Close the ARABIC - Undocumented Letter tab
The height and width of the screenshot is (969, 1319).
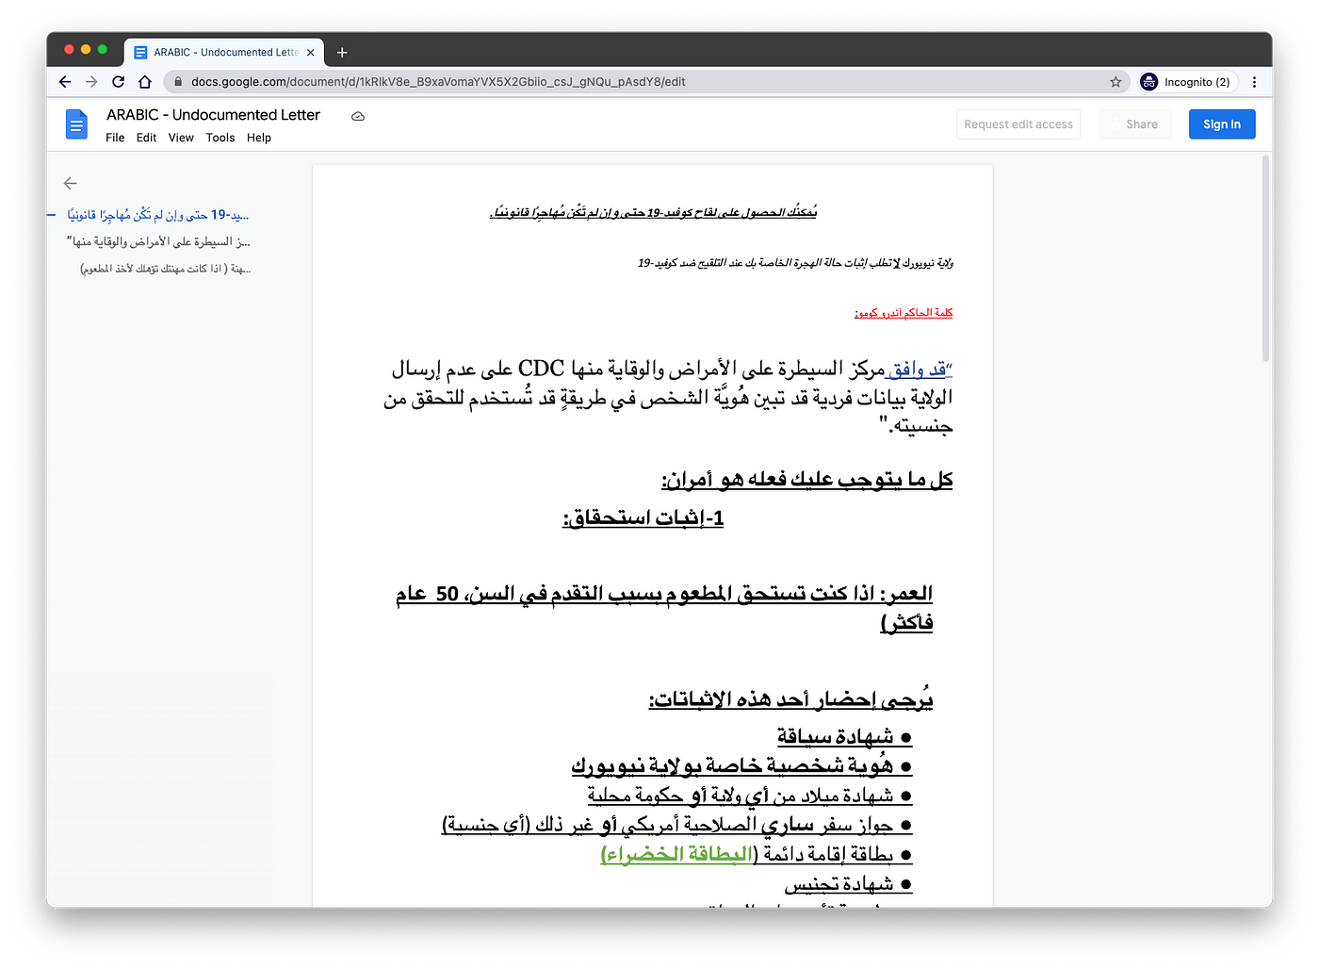tap(311, 53)
